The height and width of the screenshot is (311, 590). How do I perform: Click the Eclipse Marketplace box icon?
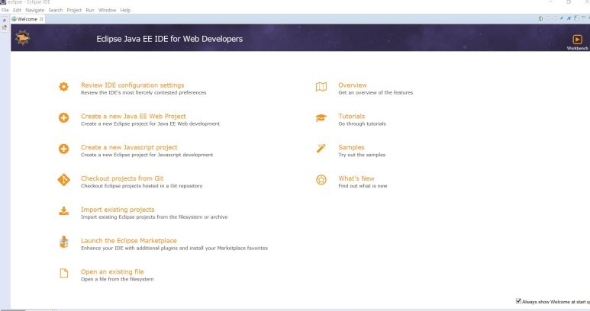pos(63,242)
